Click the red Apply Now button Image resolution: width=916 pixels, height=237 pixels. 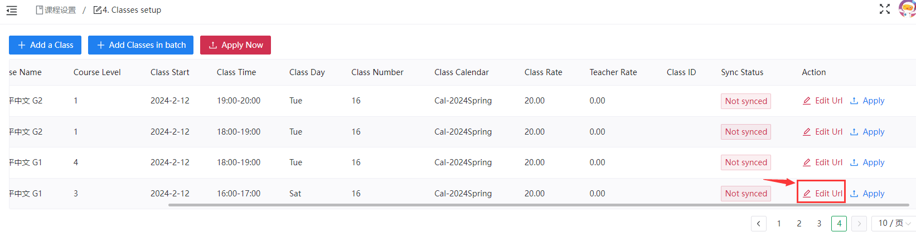235,45
